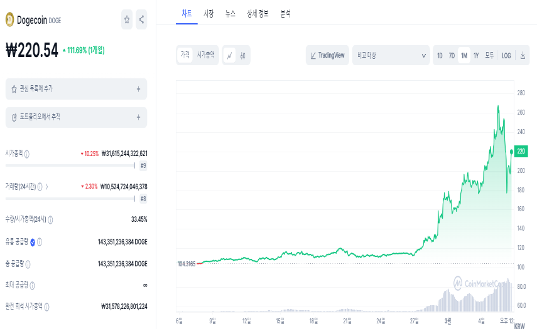This screenshot has width=537, height=329.
Task: Expand the 거래량(24시간) chevron
Action: coord(47,187)
